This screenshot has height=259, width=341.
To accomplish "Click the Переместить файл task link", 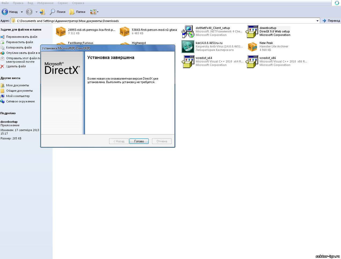I will (20, 42).
